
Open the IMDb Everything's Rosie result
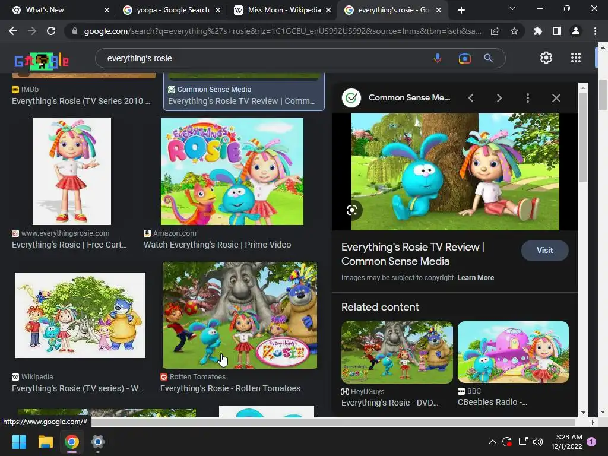pyautogui.click(x=81, y=101)
